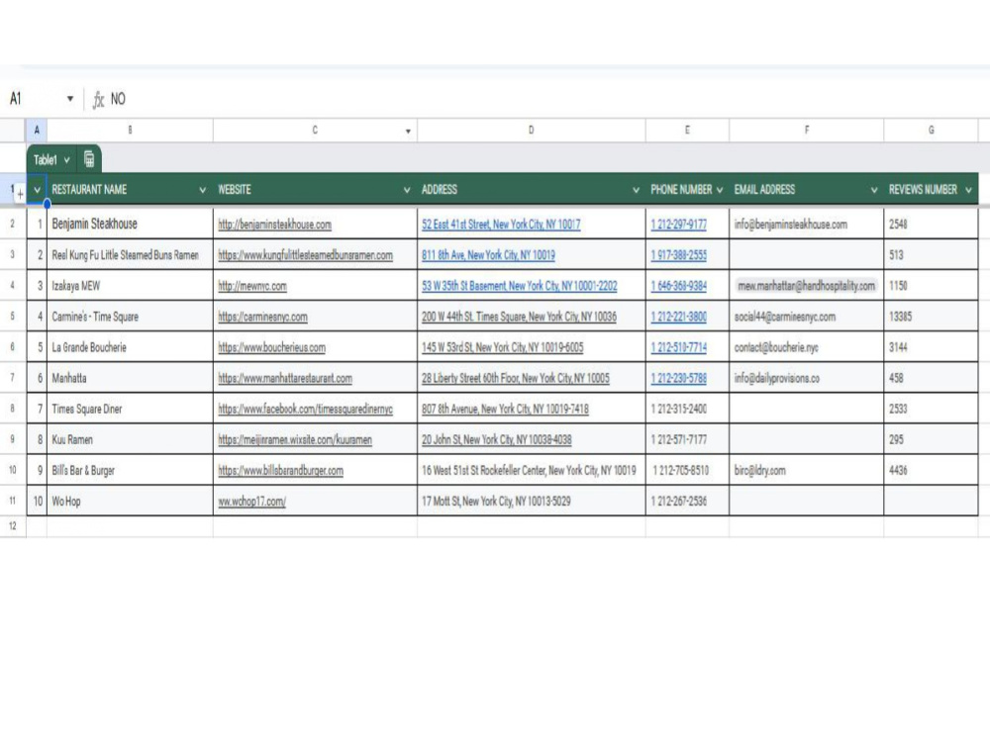Open the facebook.com/timessquaredinernyc link
Image resolution: width=990 pixels, height=742 pixels.
pos(305,409)
